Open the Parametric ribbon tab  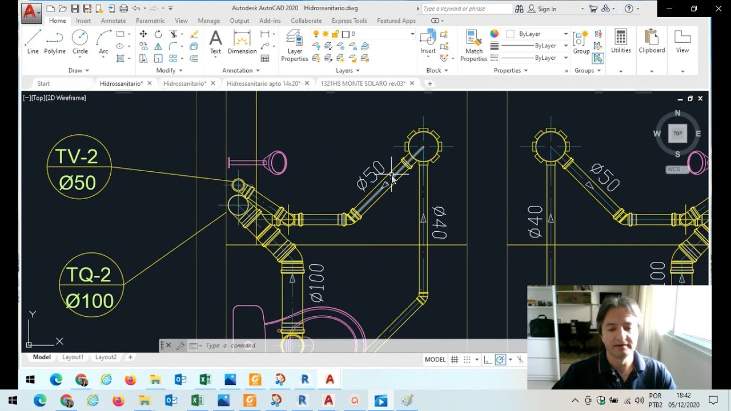click(150, 21)
